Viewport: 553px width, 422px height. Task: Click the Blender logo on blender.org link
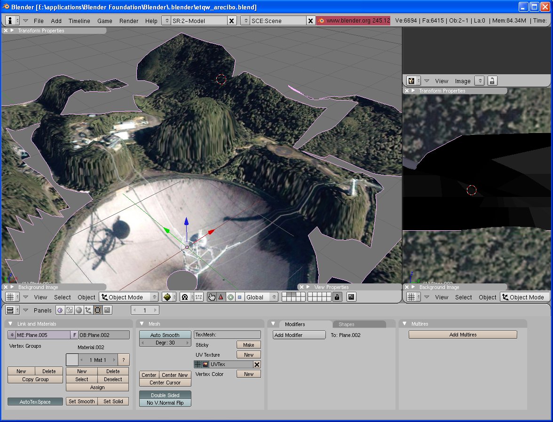click(x=321, y=21)
